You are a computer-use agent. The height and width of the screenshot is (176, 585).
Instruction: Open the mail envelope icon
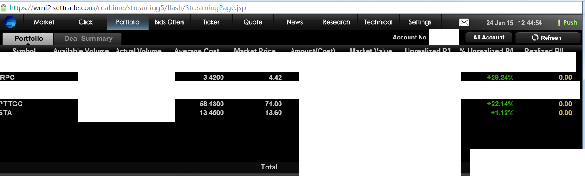coord(464,22)
